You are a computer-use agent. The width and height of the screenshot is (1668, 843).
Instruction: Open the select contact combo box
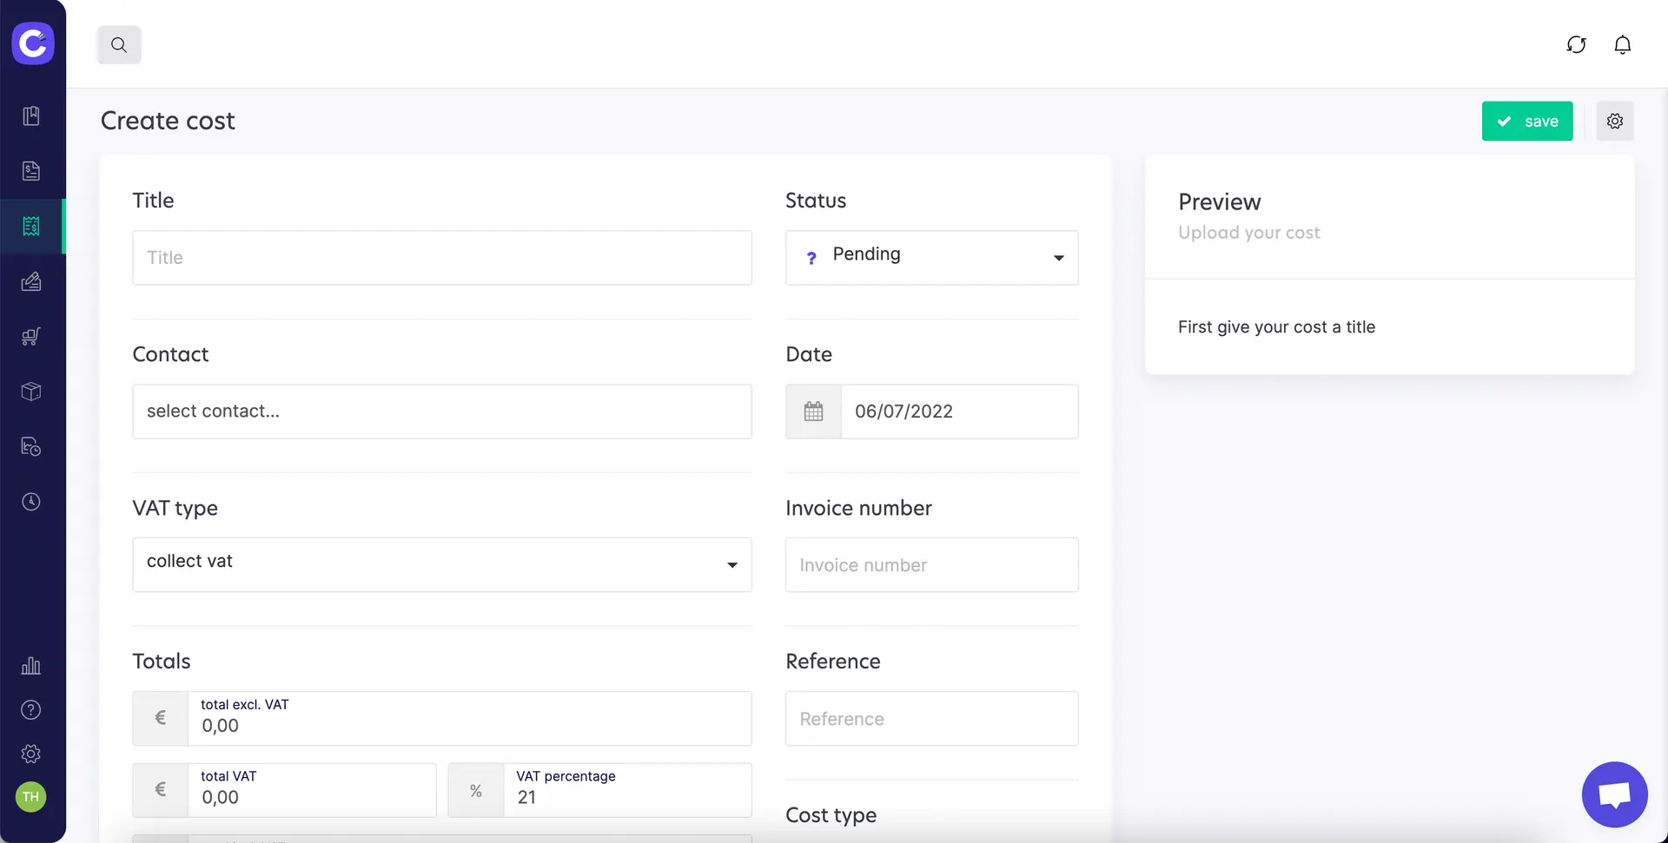[441, 412]
